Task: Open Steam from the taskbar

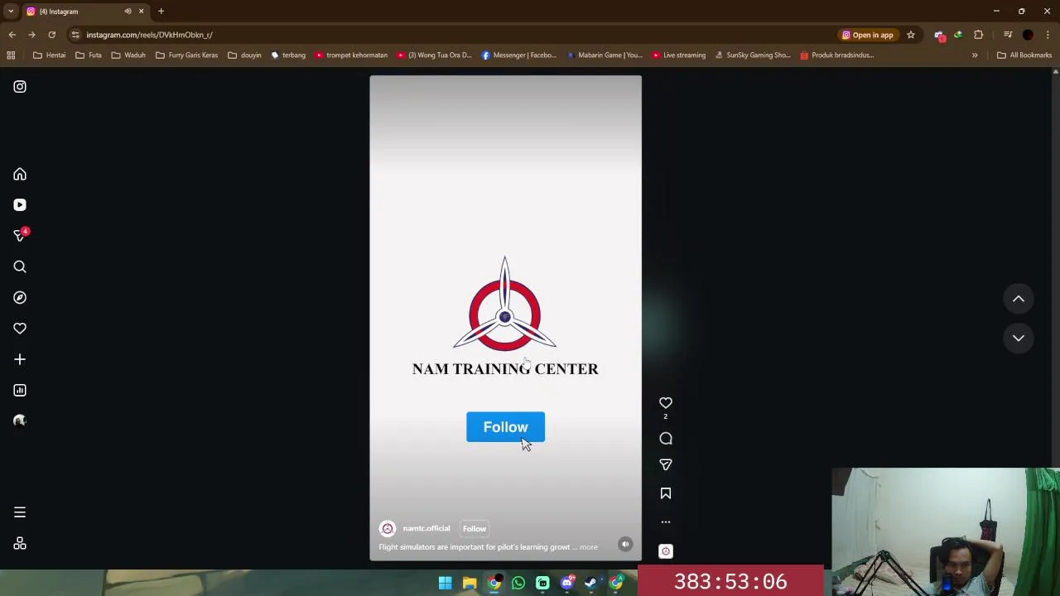Action: click(x=590, y=583)
